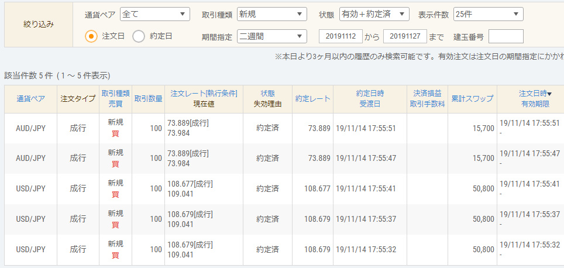This screenshot has height=268, width=564.
Task: Click 約定済 status in 17:55:51 row
Action: (x=267, y=128)
